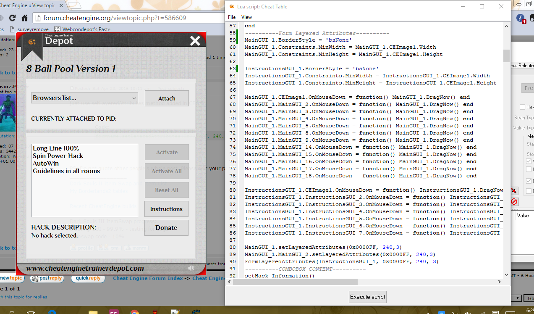
Task: Open the File menu in Lua script window
Action: [x=232, y=17]
